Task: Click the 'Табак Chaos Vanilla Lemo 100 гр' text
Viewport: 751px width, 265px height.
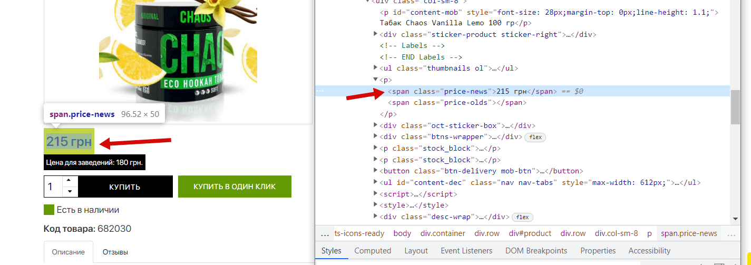Action: pyautogui.click(x=447, y=23)
